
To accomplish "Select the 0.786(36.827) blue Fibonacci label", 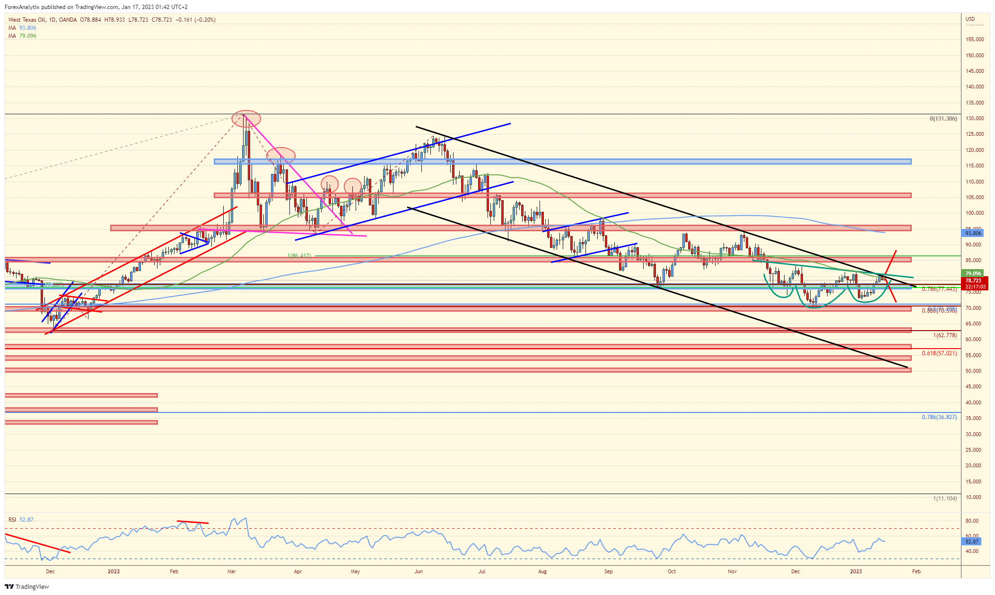I will point(939,417).
